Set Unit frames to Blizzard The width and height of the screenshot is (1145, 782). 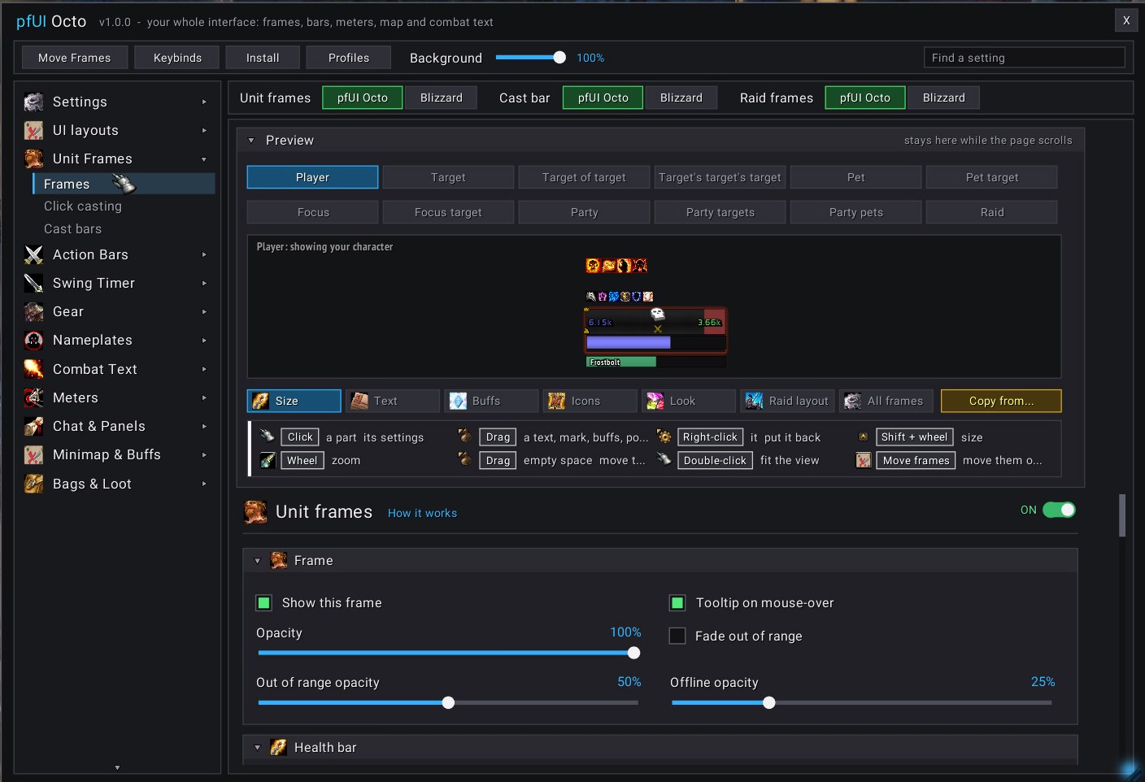coord(442,98)
